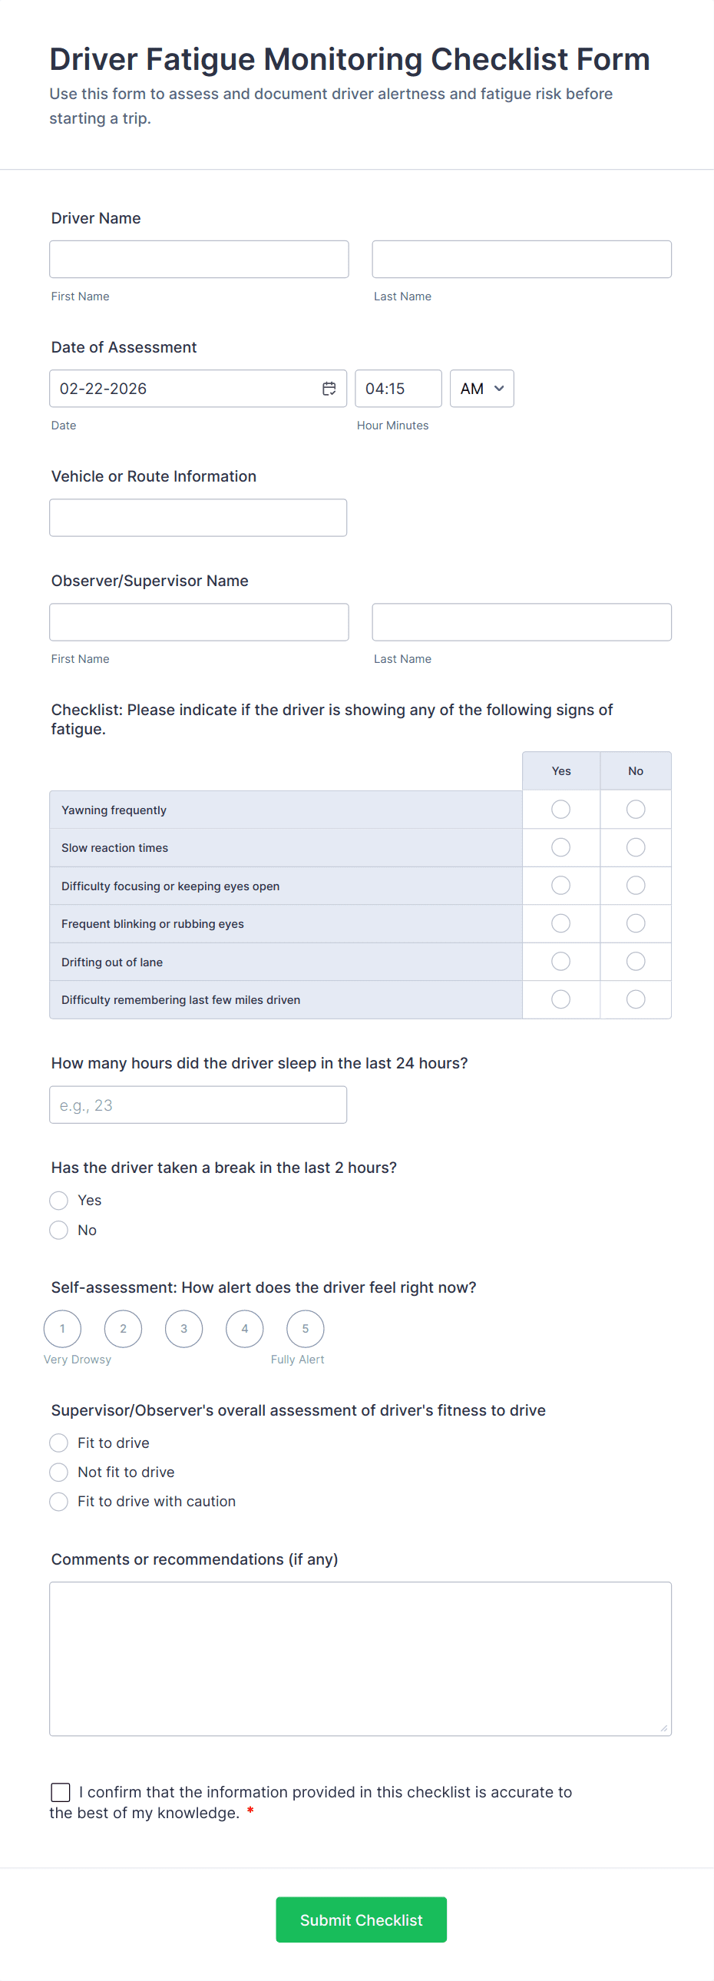Image resolution: width=714 pixels, height=1981 pixels.
Task: Click the hours of sleep input field
Action: pyautogui.click(x=197, y=1105)
